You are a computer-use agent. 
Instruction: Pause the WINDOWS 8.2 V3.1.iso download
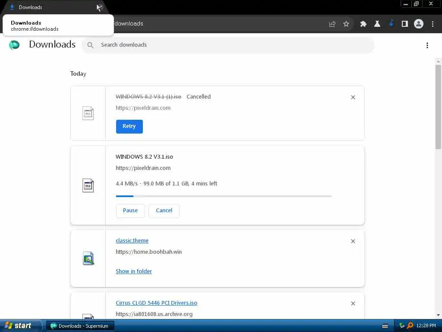[130, 211]
